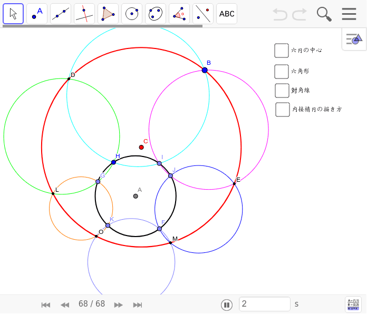Check the 内接楕円の描き方 checkbox
This screenshot has width=367, height=314.
tap(283, 110)
